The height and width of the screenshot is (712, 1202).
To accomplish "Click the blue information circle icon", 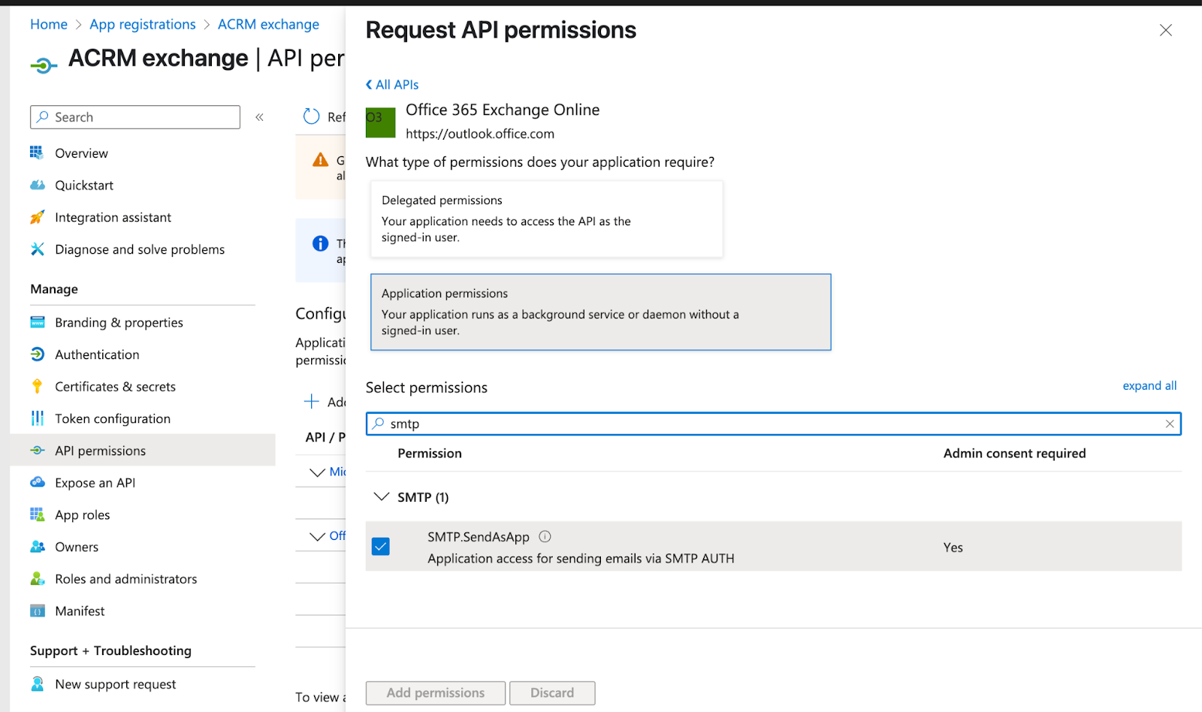I will click(321, 243).
